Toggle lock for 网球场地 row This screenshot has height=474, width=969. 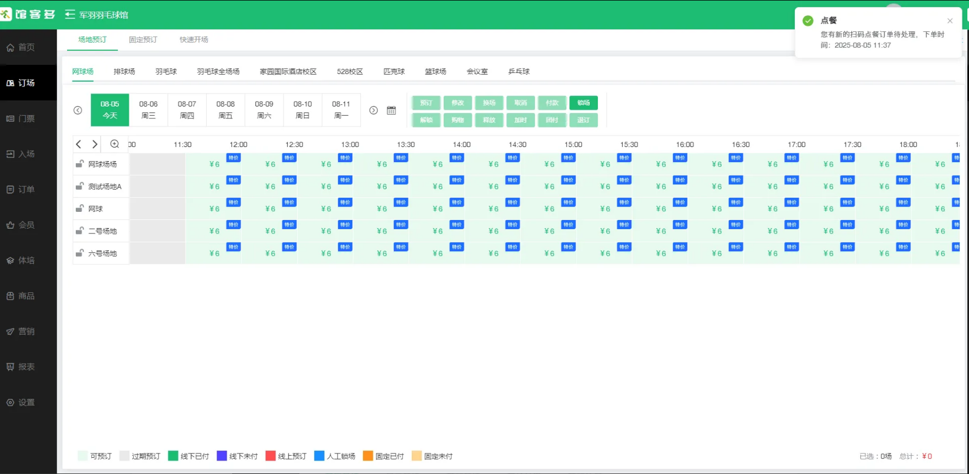tap(80, 164)
